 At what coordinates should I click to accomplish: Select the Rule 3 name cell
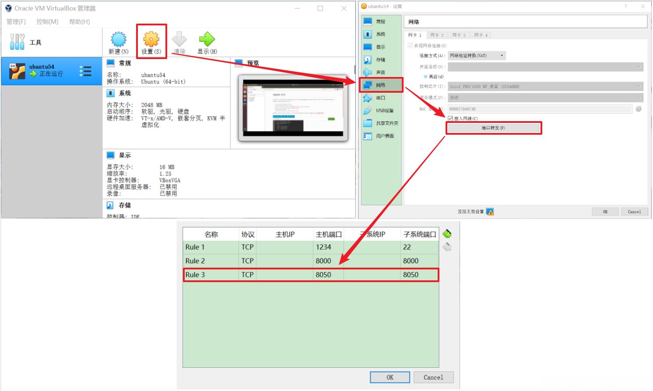(211, 275)
